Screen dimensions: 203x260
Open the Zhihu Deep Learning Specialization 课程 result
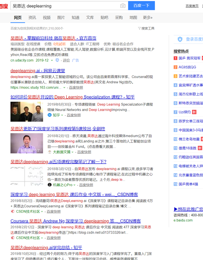73,97
